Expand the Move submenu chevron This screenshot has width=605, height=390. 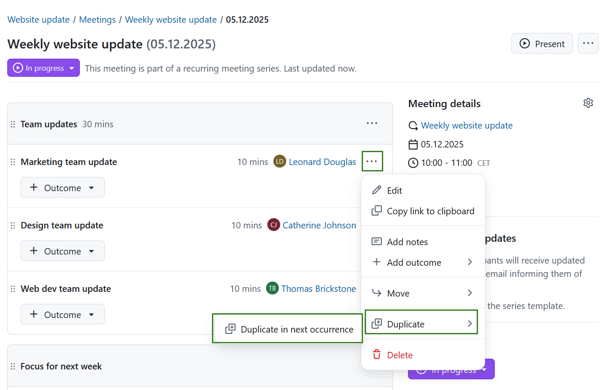(x=469, y=293)
